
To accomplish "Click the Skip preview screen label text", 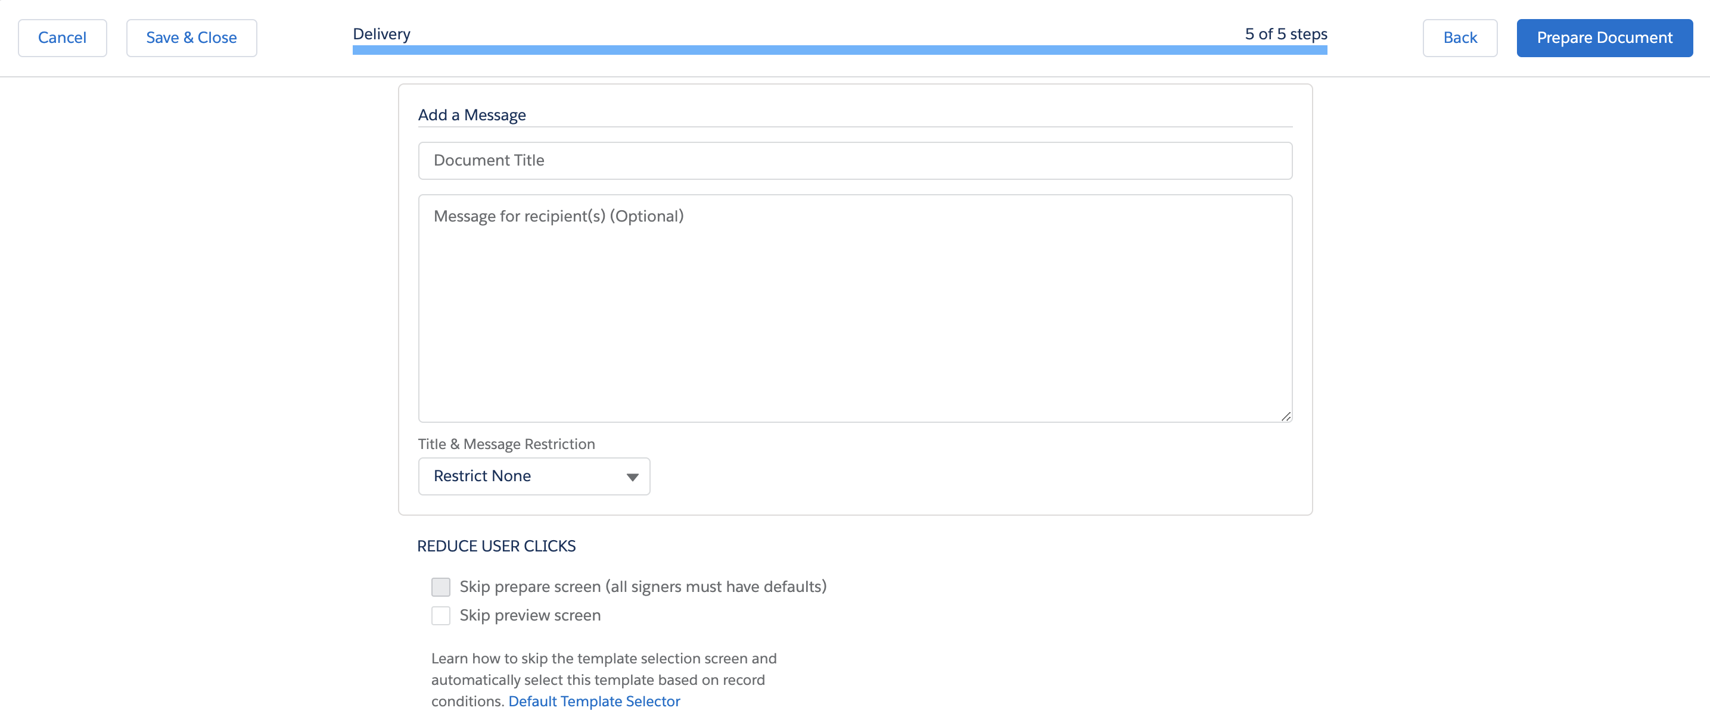I will 530,616.
